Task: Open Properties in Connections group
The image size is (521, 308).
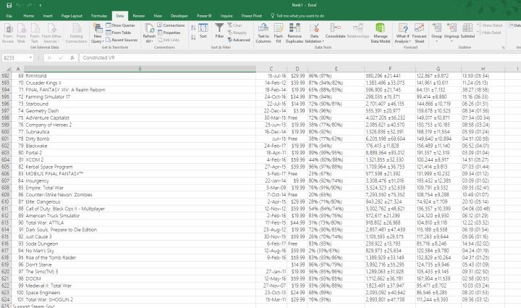Action: click(x=169, y=33)
